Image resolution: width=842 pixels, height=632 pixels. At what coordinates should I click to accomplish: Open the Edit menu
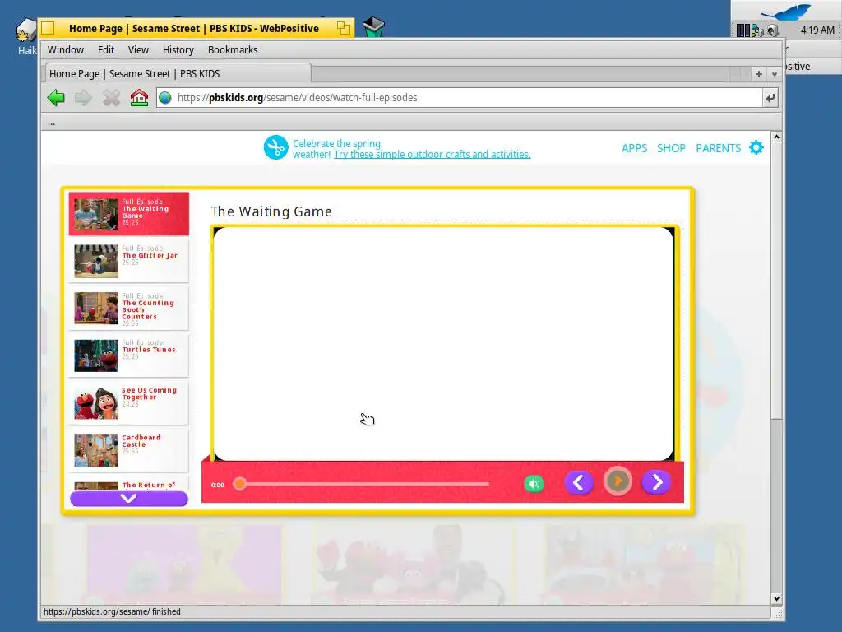106,50
